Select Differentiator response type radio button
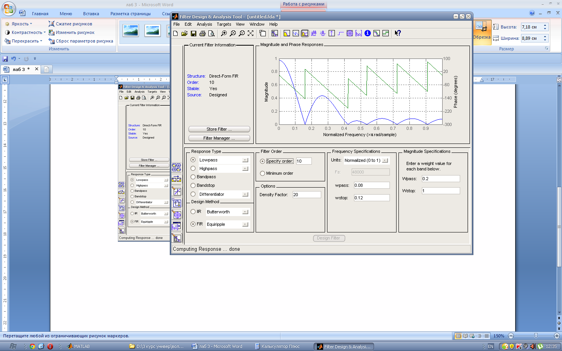The image size is (562, 351). point(193,194)
